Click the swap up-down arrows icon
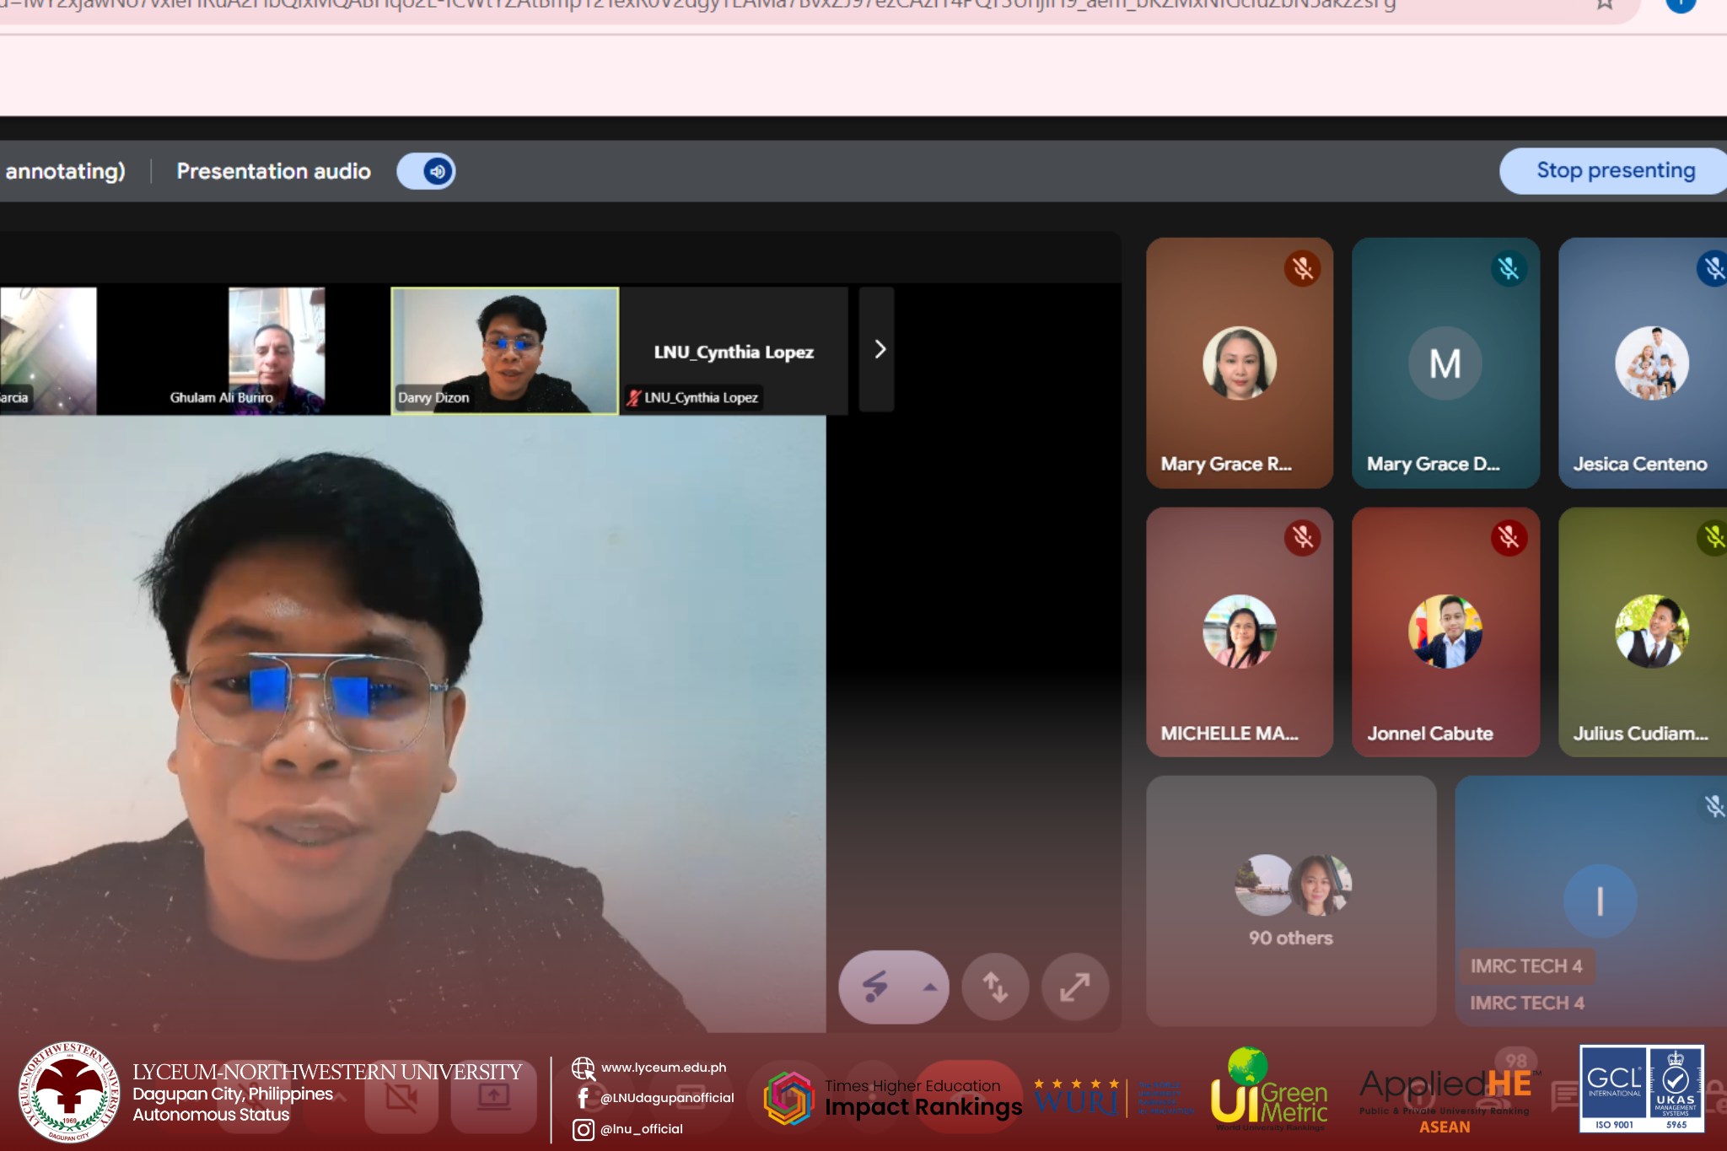Screen dimensions: 1727x1151 click(995, 987)
